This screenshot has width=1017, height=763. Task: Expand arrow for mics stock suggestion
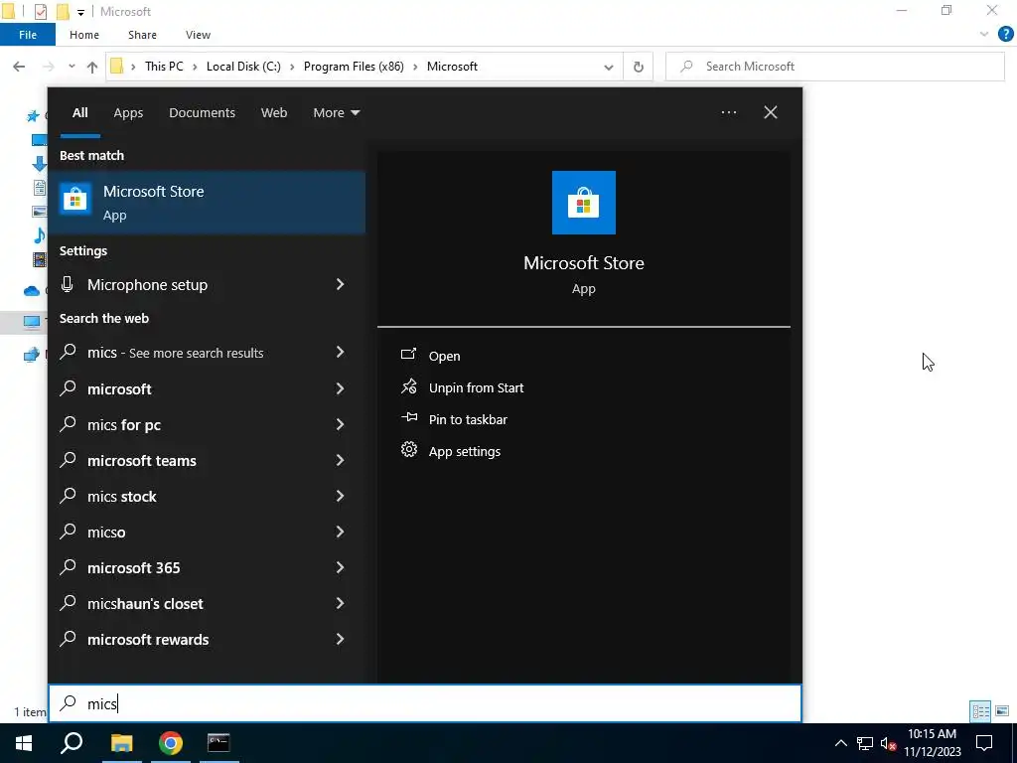(340, 496)
